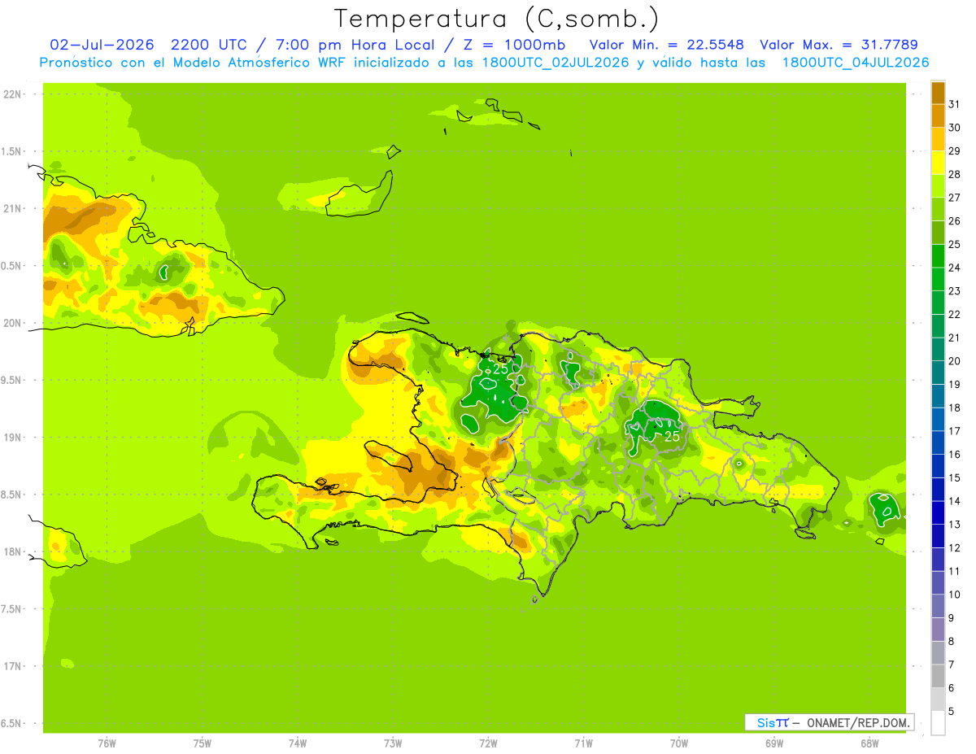Screen dimensions: 976x754
Task: Click the date '02-Jul-2026' in the header
Action: click(x=102, y=45)
